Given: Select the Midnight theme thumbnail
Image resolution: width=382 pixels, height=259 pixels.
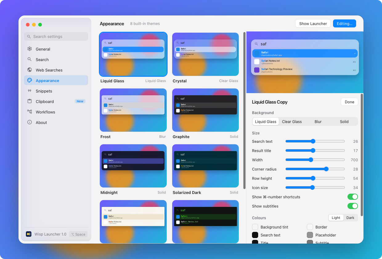Looking at the screenshot, I should pos(133,166).
